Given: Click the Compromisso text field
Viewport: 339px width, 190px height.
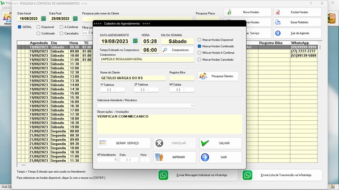Looking at the screenshot, I should point(147,59).
